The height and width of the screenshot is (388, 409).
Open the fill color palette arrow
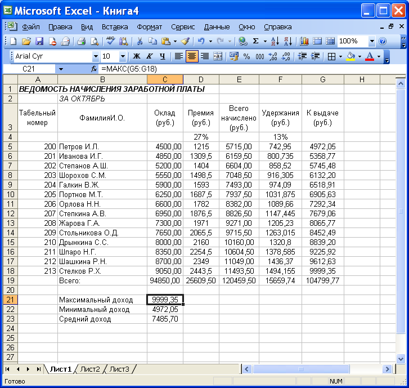coord(359,56)
